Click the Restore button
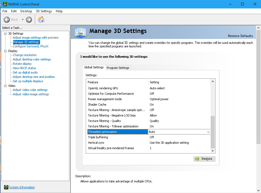Screen dimensions: 261x193 (204, 159)
